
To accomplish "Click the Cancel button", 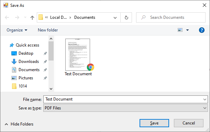I will [189, 123].
